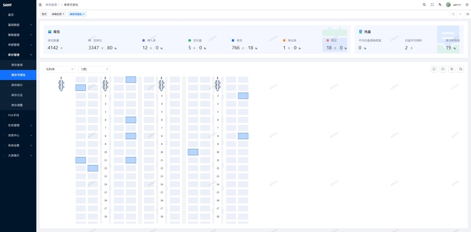Open 库存查询 in the sidebar
The image size is (471, 232).
[18, 65]
